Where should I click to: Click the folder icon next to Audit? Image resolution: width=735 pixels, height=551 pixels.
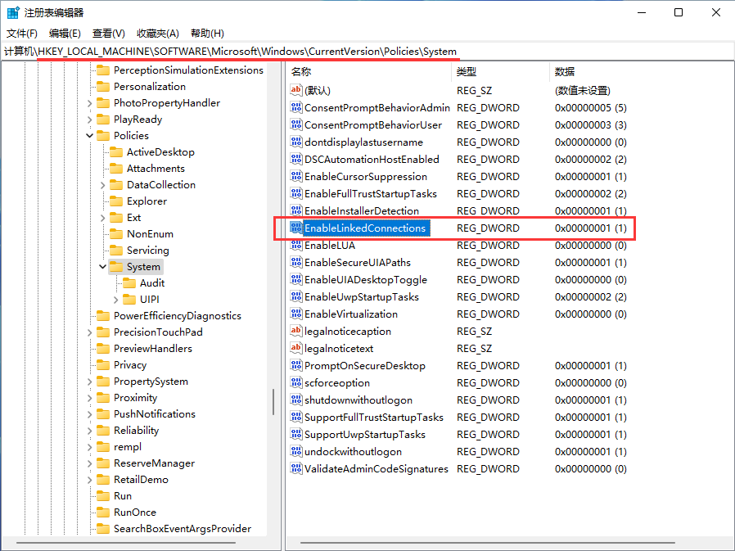[129, 283]
